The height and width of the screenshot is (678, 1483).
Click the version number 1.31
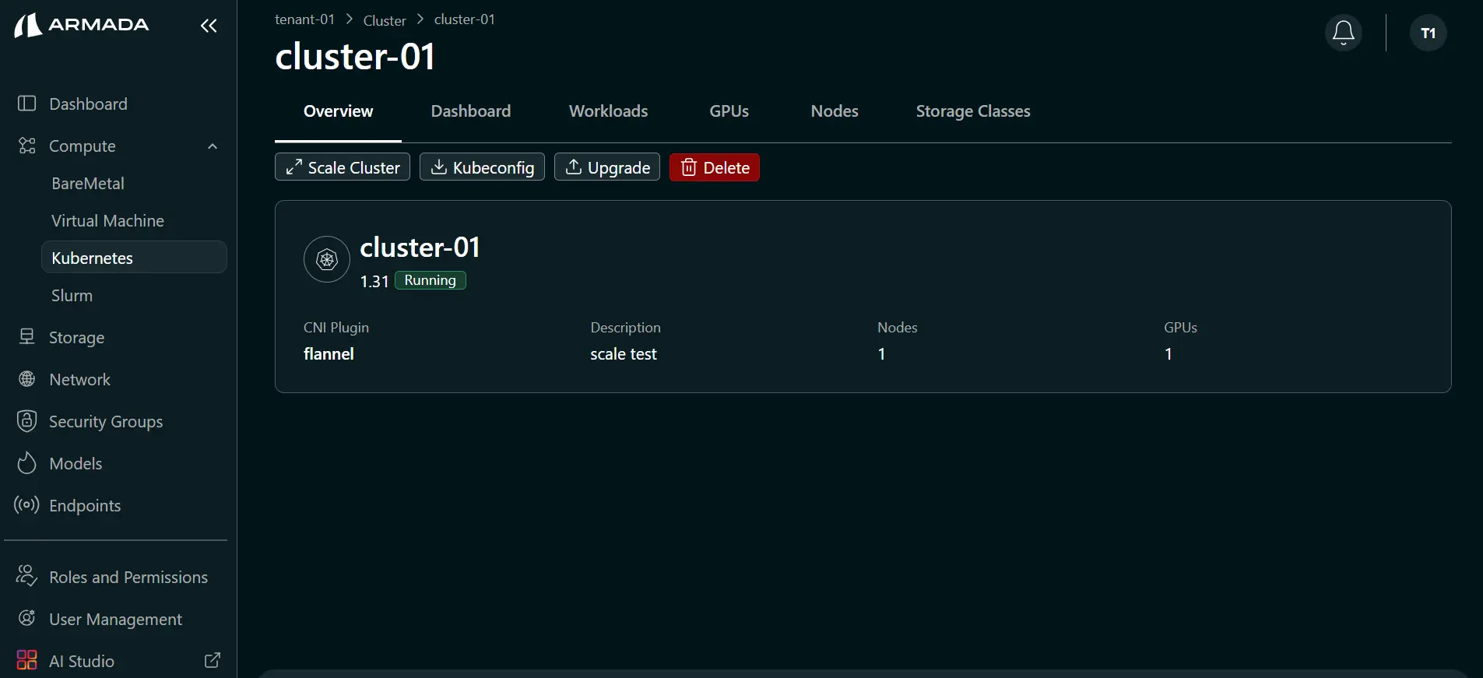[374, 281]
